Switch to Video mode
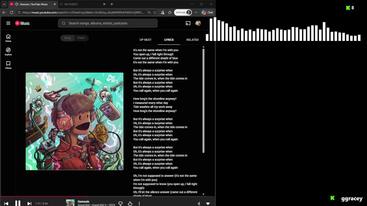The height and width of the screenshot is (206, 367). [x=81, y=38]
